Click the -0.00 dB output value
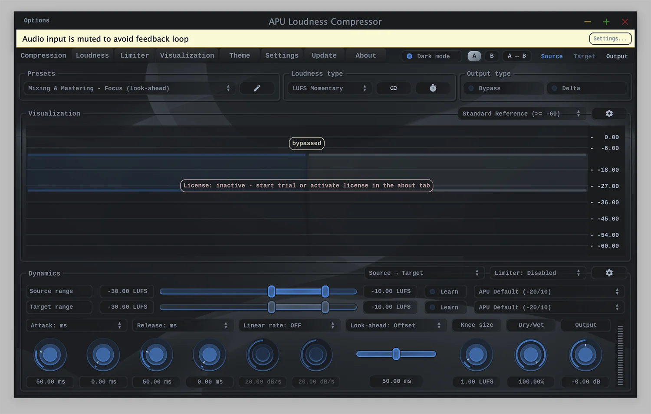The width and height of the screenshot is (651, 414). click(x=586, y=381)
